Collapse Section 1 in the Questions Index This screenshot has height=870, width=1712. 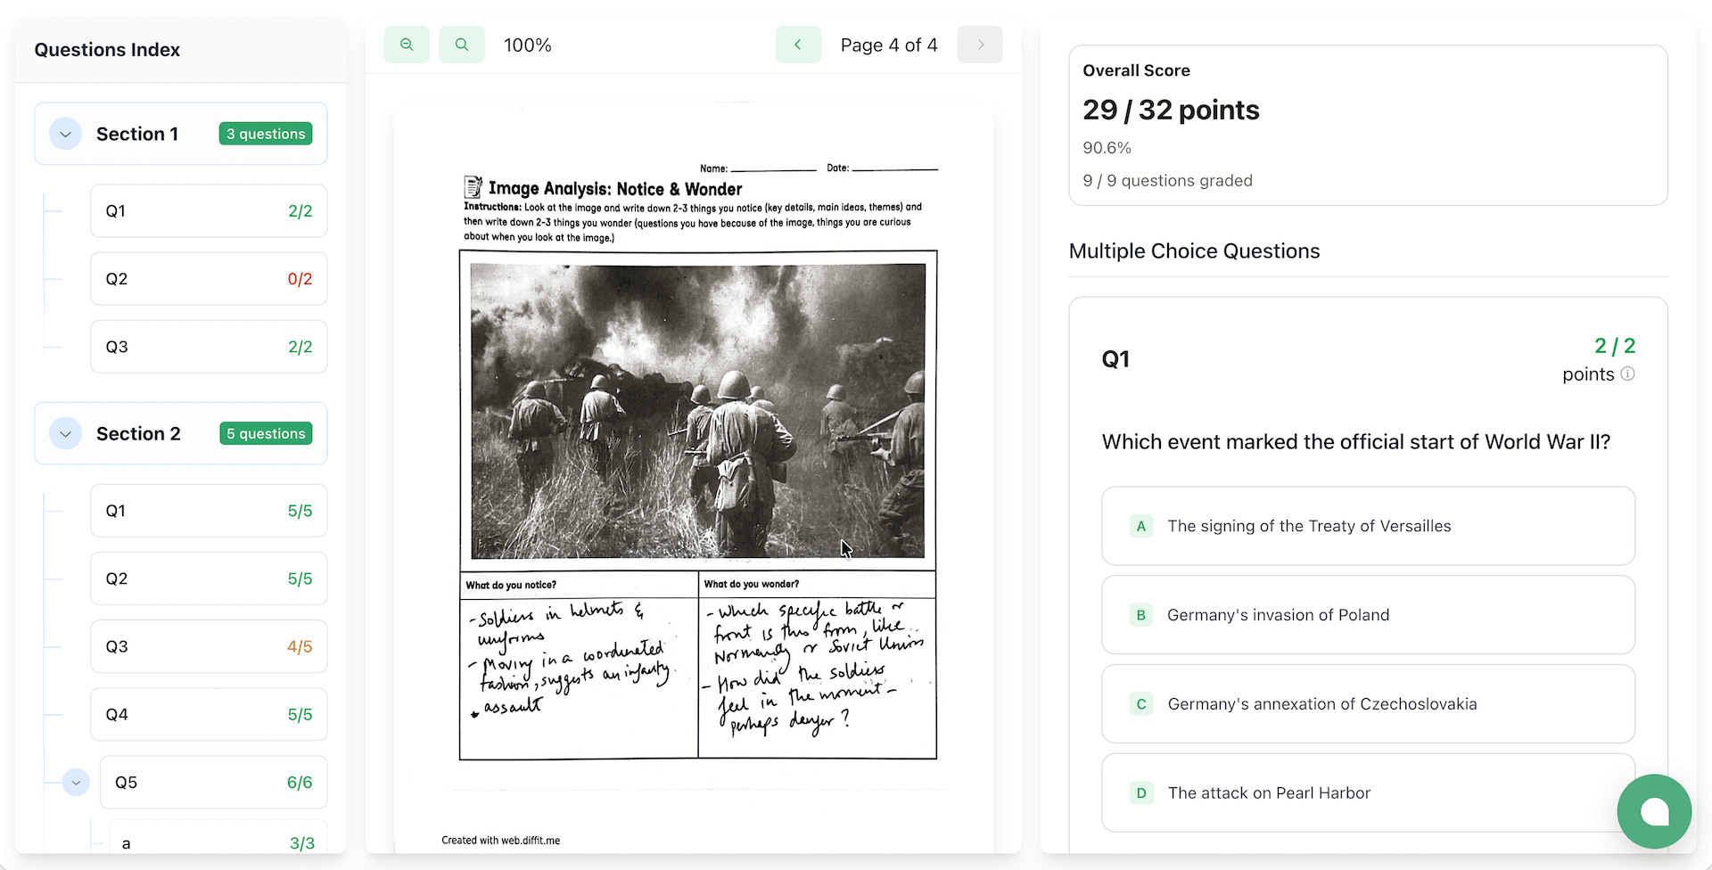[64, 134]
